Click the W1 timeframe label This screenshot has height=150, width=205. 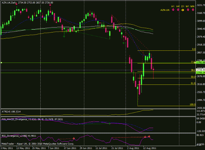(x=188, y=7)
